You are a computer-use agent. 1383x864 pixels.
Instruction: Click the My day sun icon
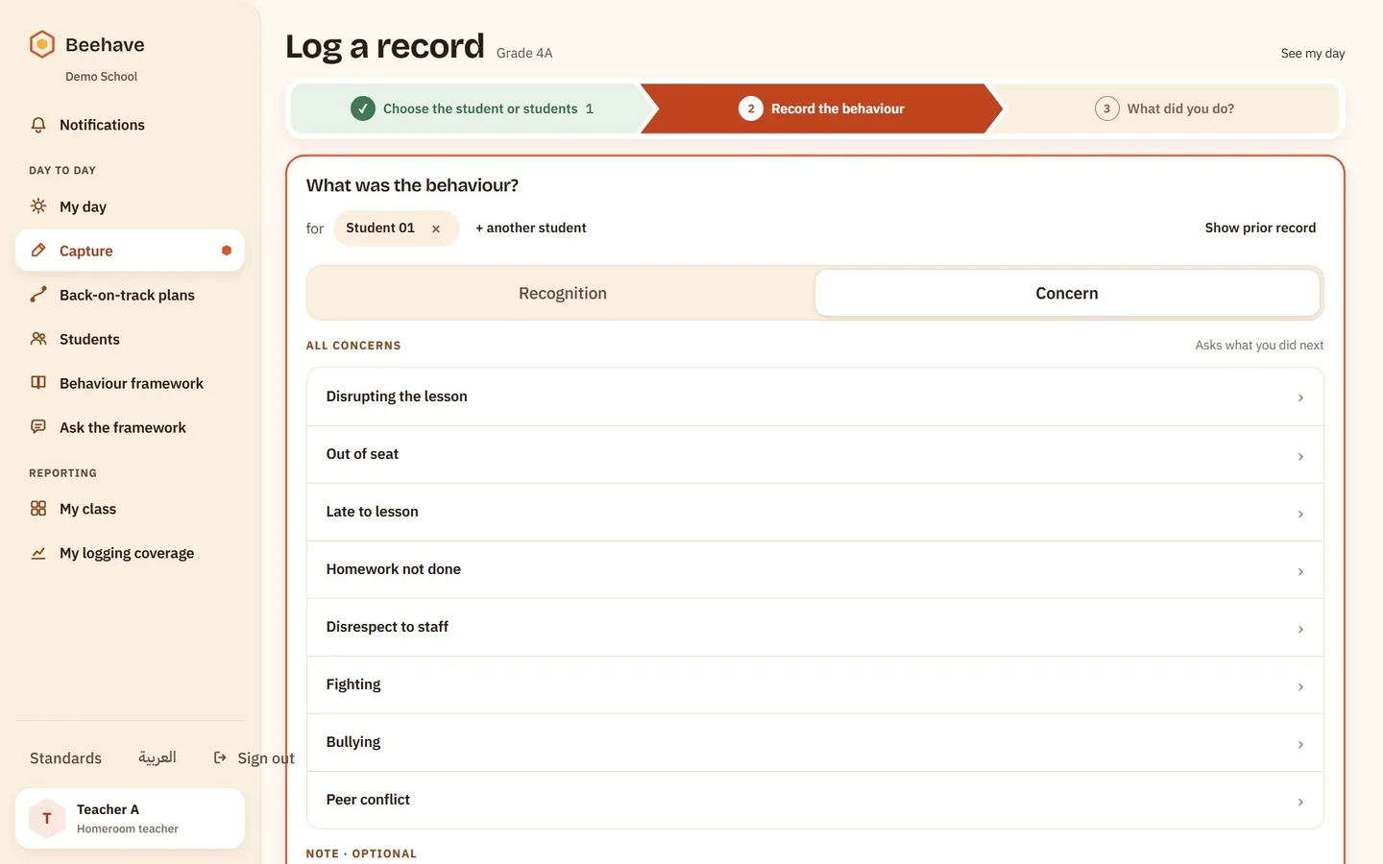pos(38,206)
